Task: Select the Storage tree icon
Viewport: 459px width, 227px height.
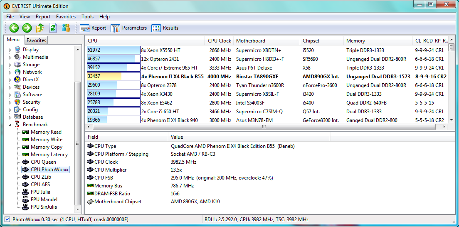Action: coord(17,65)
